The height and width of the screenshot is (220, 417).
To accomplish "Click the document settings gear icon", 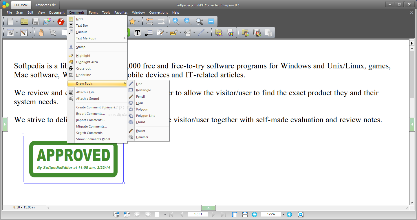I will (x=10, y=32).
